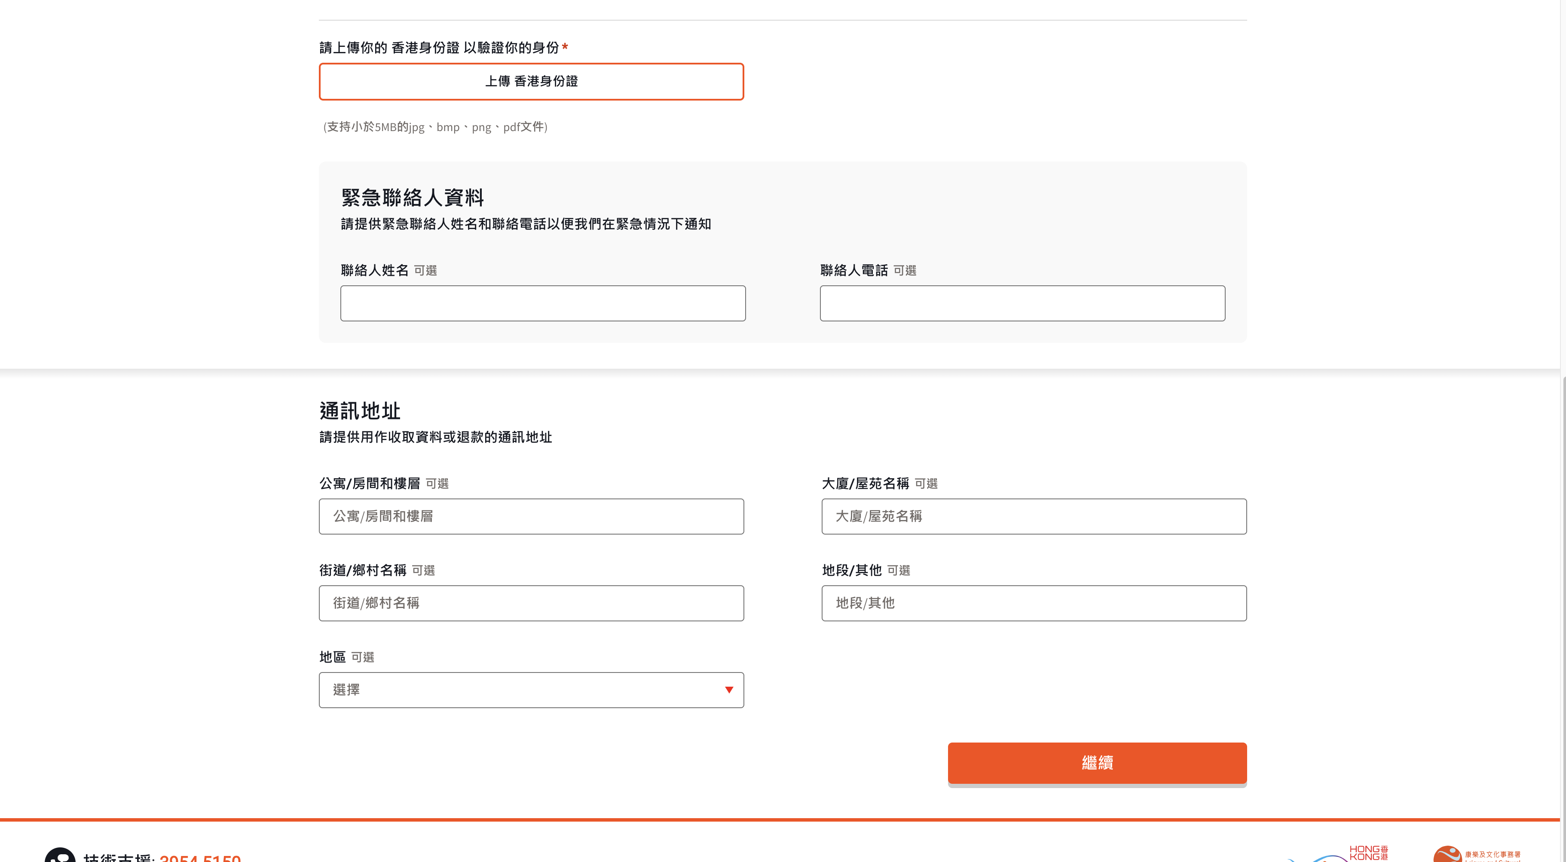Click the 聯絡人電話 contact phone field
The width and height of the screenshot is (1566, 862).
1022,303
